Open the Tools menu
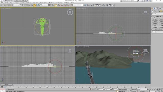This screenshot has width=163, height=92. coord(7,3)
